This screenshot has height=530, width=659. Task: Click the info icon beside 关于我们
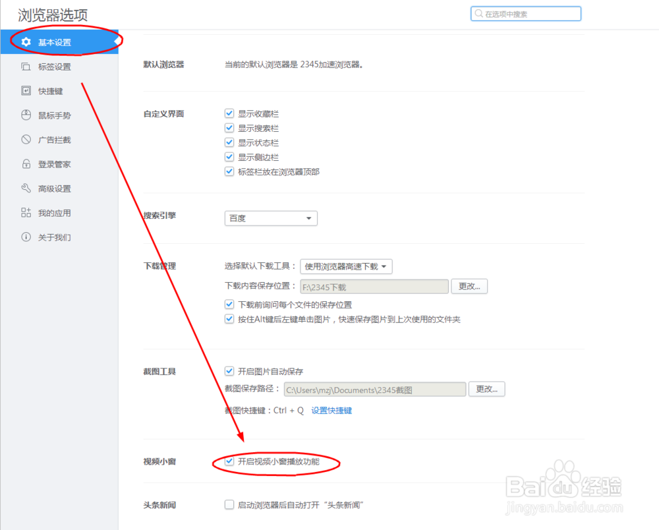26,237
